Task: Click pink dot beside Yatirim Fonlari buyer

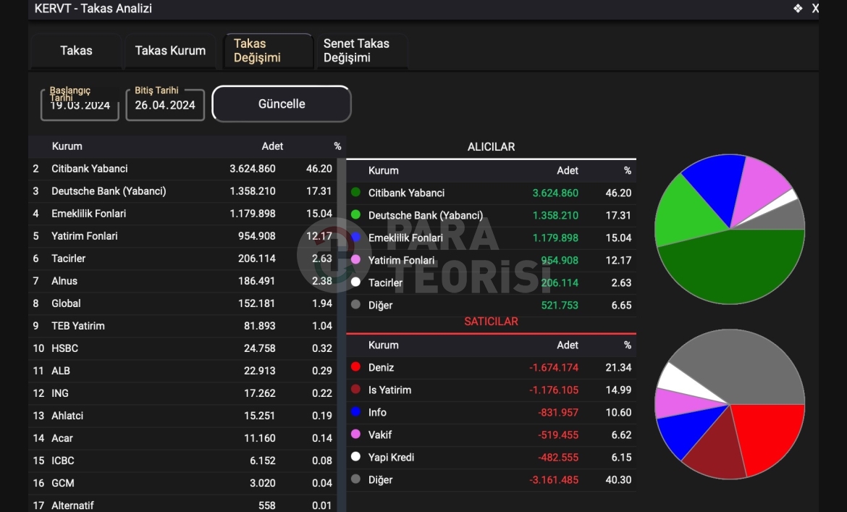Action: click(x=355, y=259)
